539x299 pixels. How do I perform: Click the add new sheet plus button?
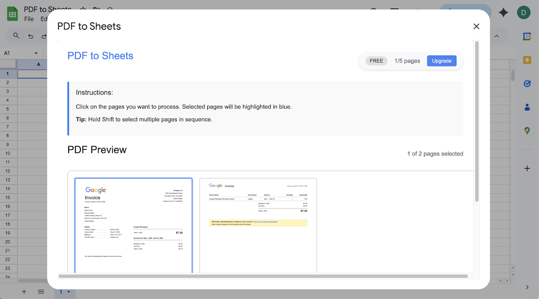pos(24,291)
